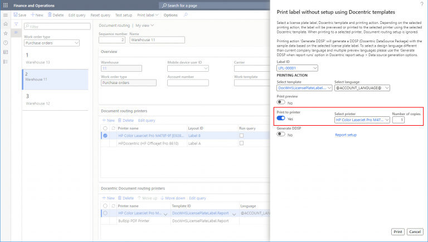Viewport: 428px width, 242px height.
Task: Click the Print button
Action: click(398, 231)
